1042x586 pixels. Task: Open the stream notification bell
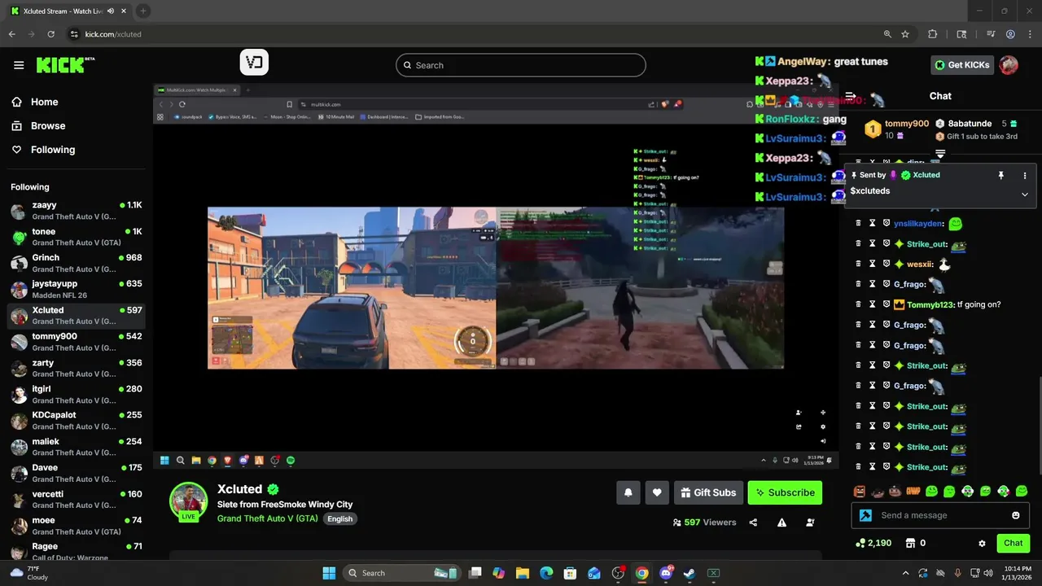(x=628, y=492)
